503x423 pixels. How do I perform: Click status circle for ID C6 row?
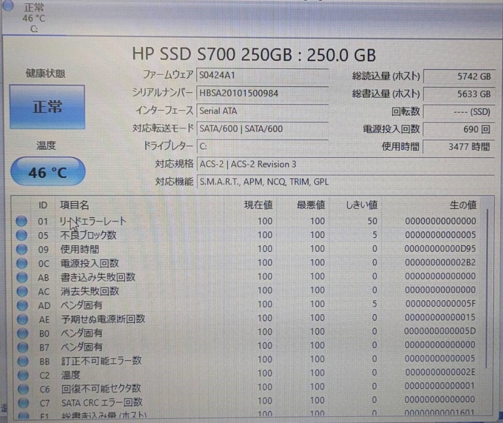pos(23,389)
